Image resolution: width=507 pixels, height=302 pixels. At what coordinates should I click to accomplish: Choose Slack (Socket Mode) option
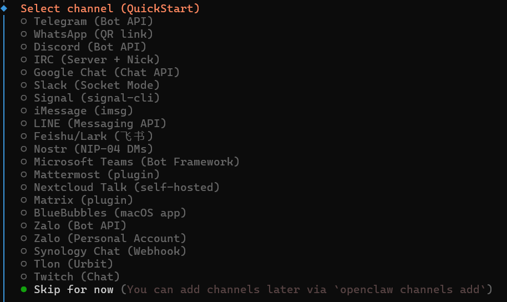[97, 85]
